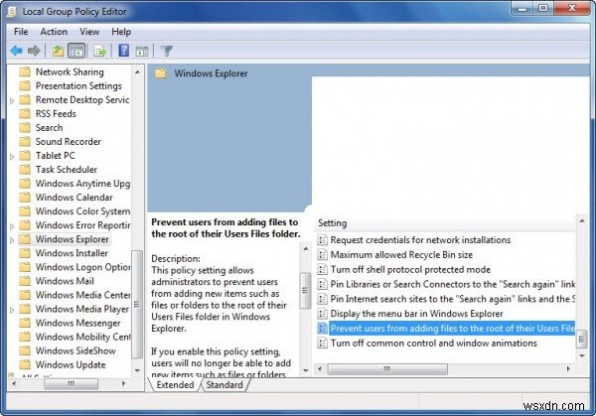This screenshot has height=416, width=596.
Task: Click settings list vertical scrollbar down arrow
Action: [582, 356]
